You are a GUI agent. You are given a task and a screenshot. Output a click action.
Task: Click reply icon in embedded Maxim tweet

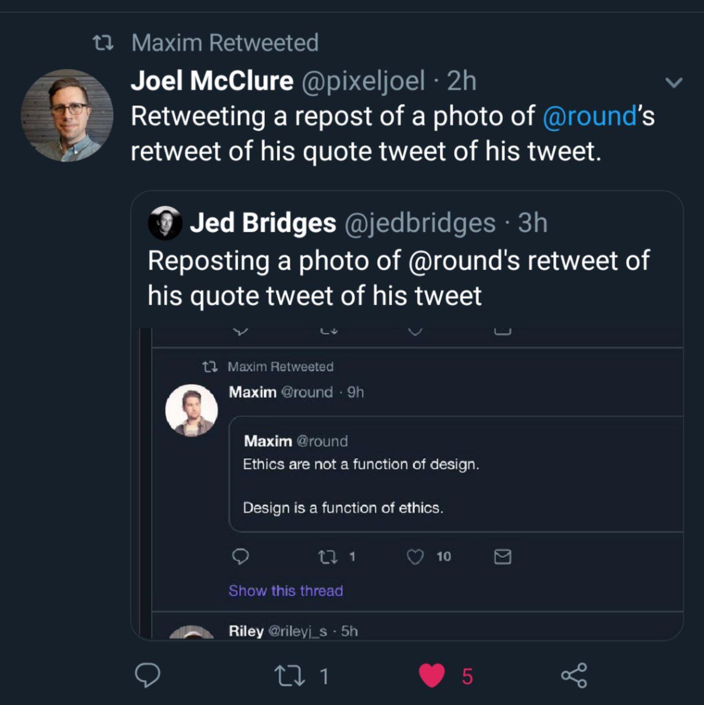tap(240, 556)
